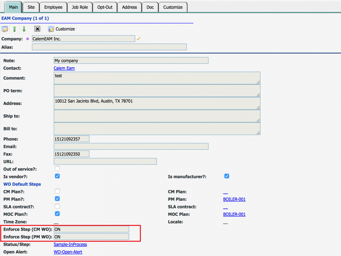Click the BOILER-001 PM Plan link

click(x=234, y=199)
